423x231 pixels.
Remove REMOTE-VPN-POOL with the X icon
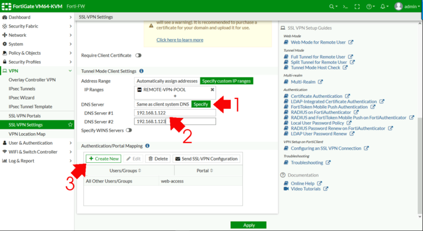(212, 90)
